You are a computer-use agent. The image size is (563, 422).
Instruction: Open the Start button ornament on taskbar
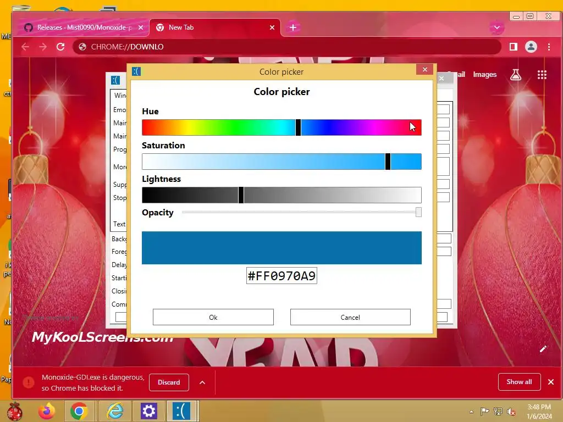coord(14,411)
